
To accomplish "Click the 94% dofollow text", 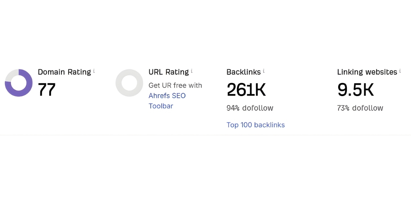I will point(250,108).
